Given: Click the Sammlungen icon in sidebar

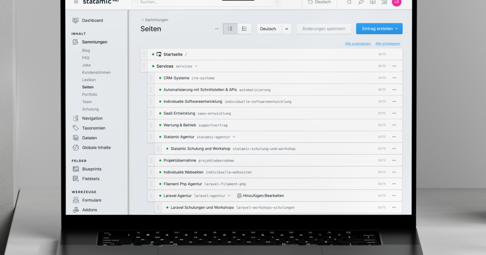Looking at the screenshot, I should click(x=75, y=42).
